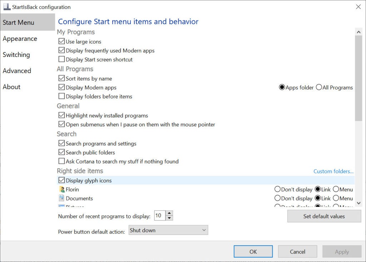Uncheck Display frequently used Modern apps
This screenshot has width=366, height=262.
[61, 50]
